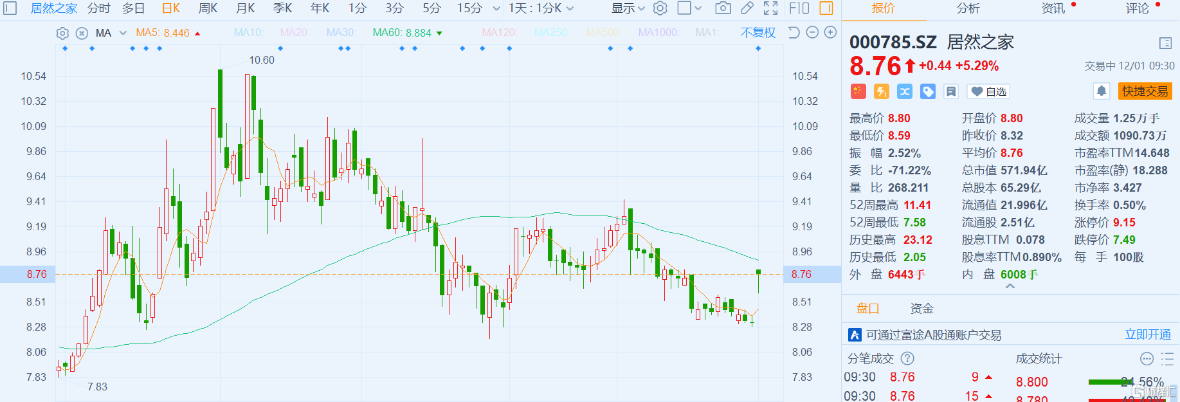Zoom in chart with plus icon
The height and width of the screenshot is (402, 1180).
tap(831, 33)
